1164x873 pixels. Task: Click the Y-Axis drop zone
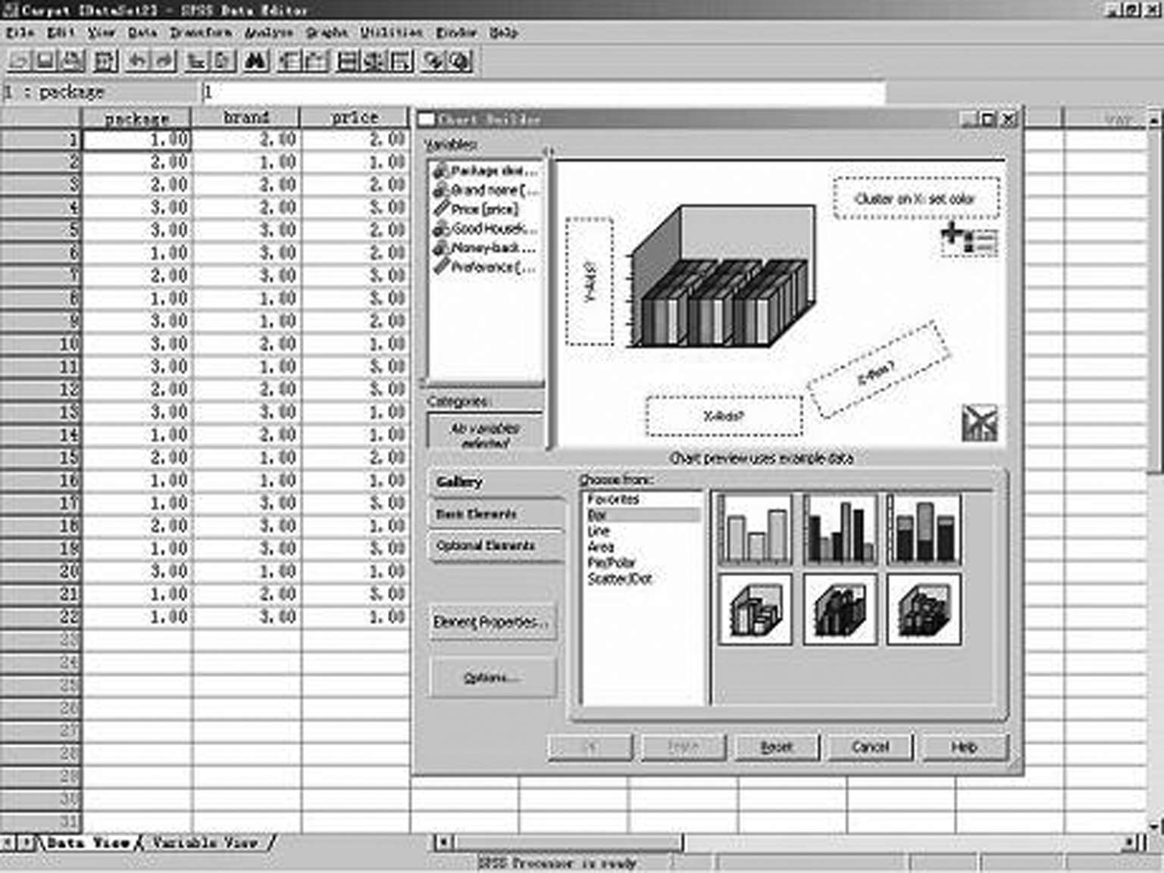click(x=590, y=282)
